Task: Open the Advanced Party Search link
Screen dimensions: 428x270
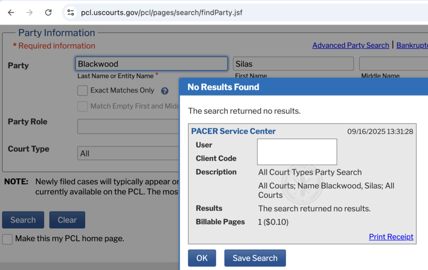Action: point(350,45)
